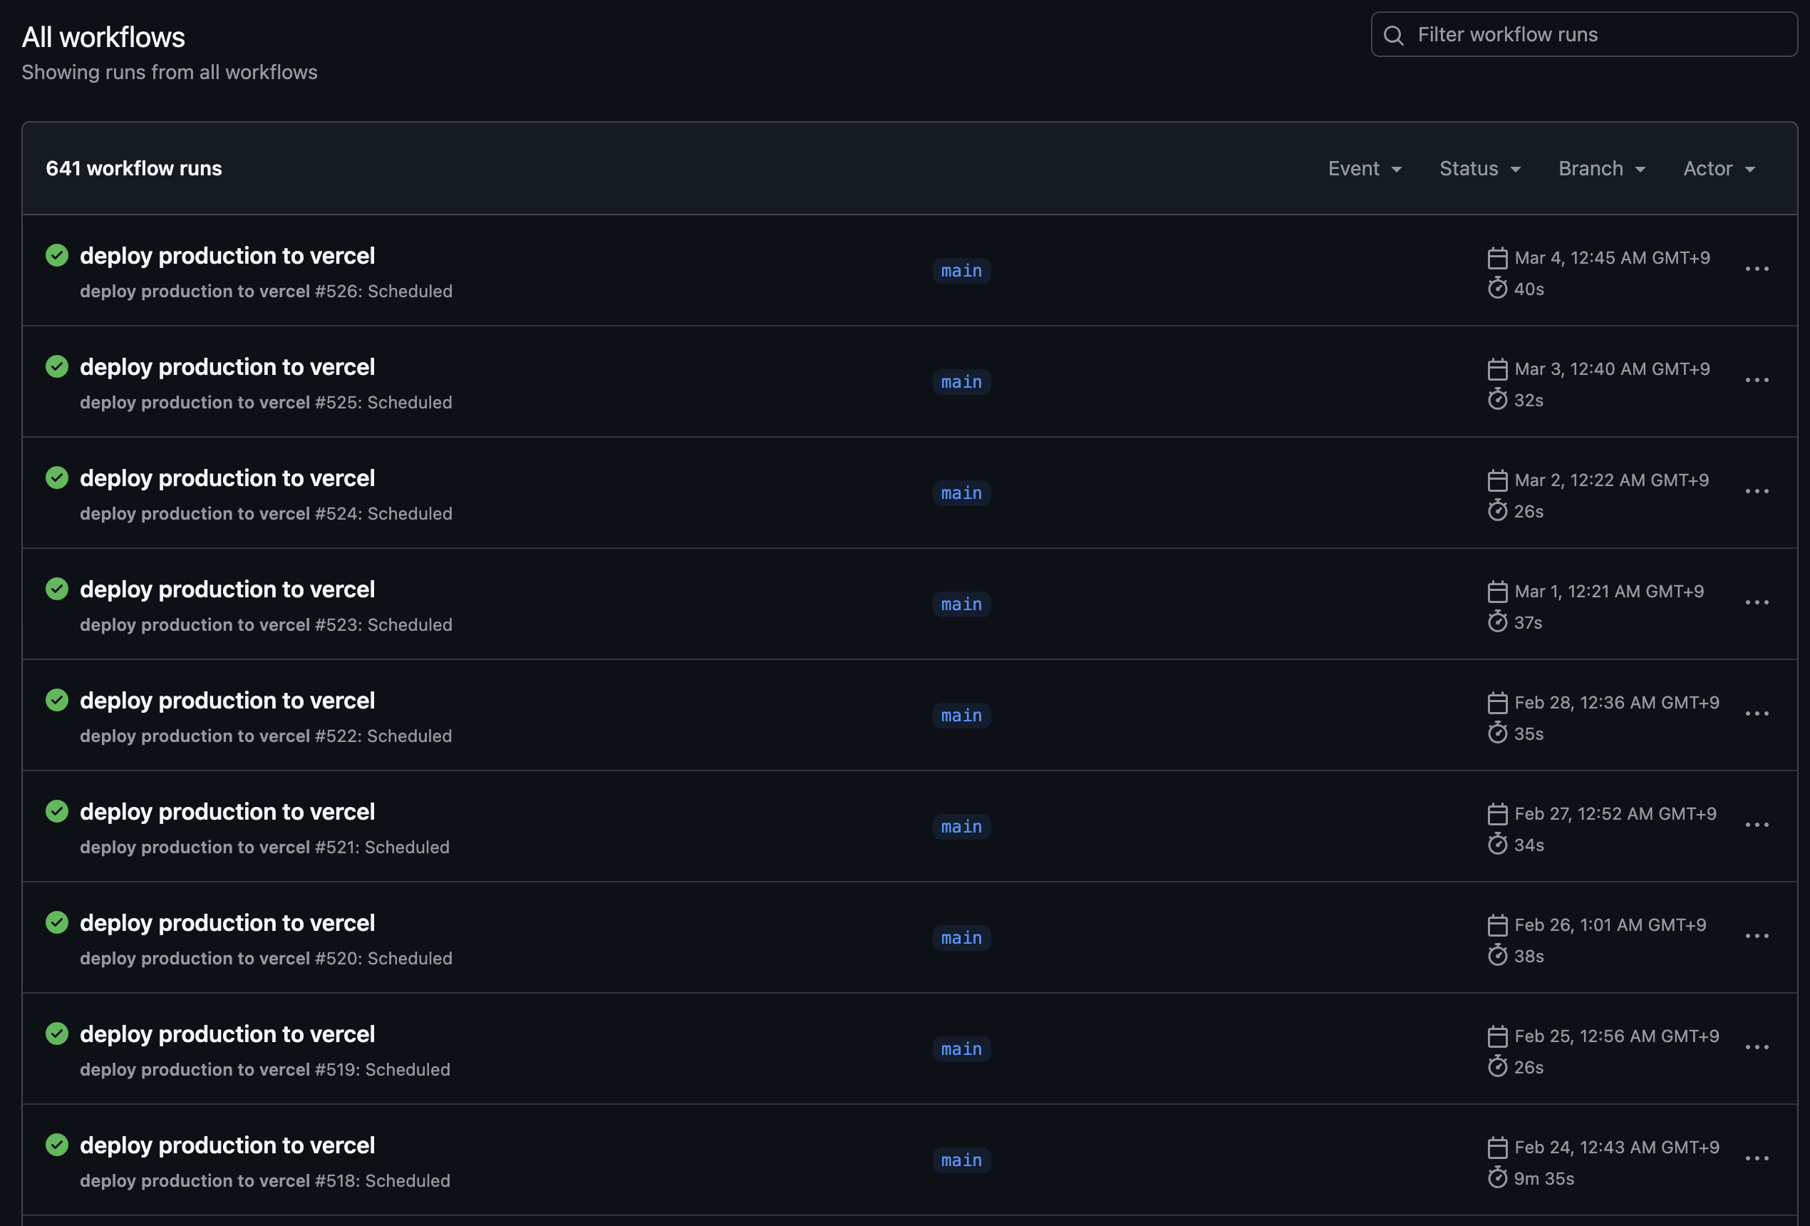
Task: Open the workflow run #521 title link
Action: (x=227, y=812)
